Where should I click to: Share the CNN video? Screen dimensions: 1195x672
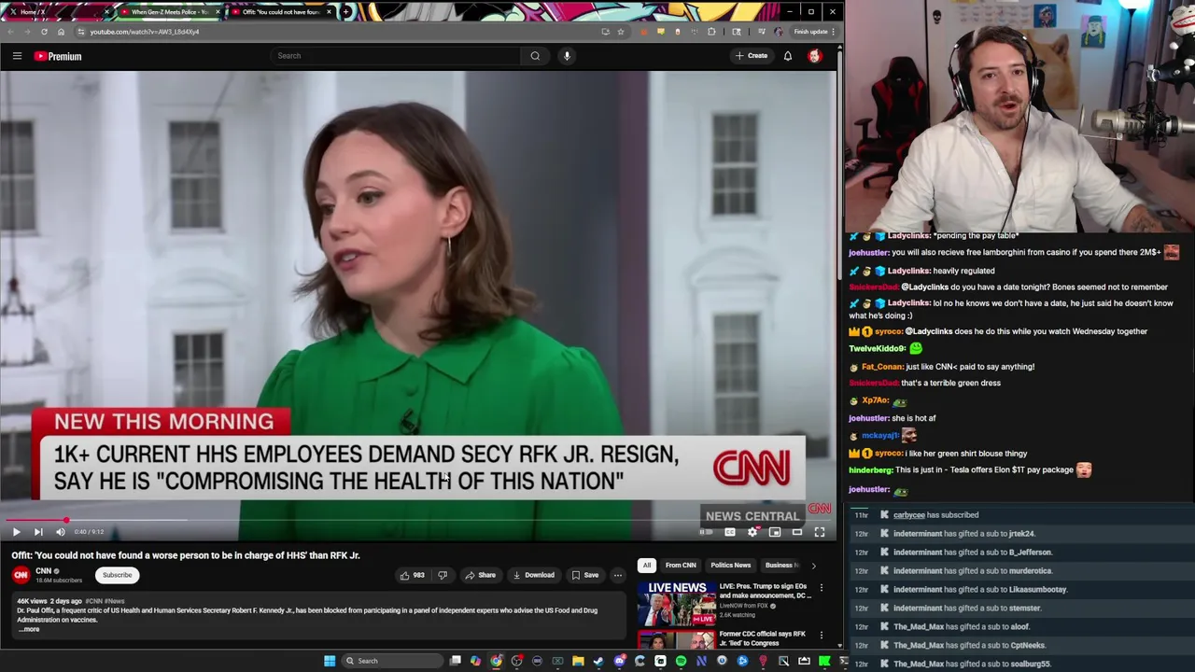pyautogui.click(x=481, y=575)
